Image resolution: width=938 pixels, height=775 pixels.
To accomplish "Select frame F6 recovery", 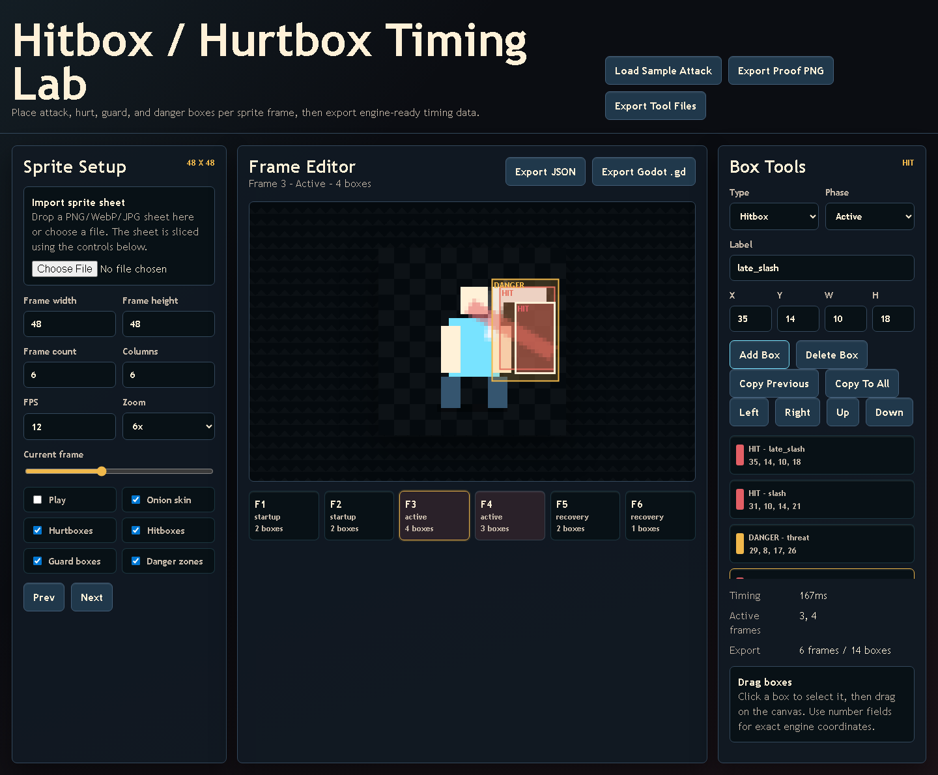I will click(661, 516).
